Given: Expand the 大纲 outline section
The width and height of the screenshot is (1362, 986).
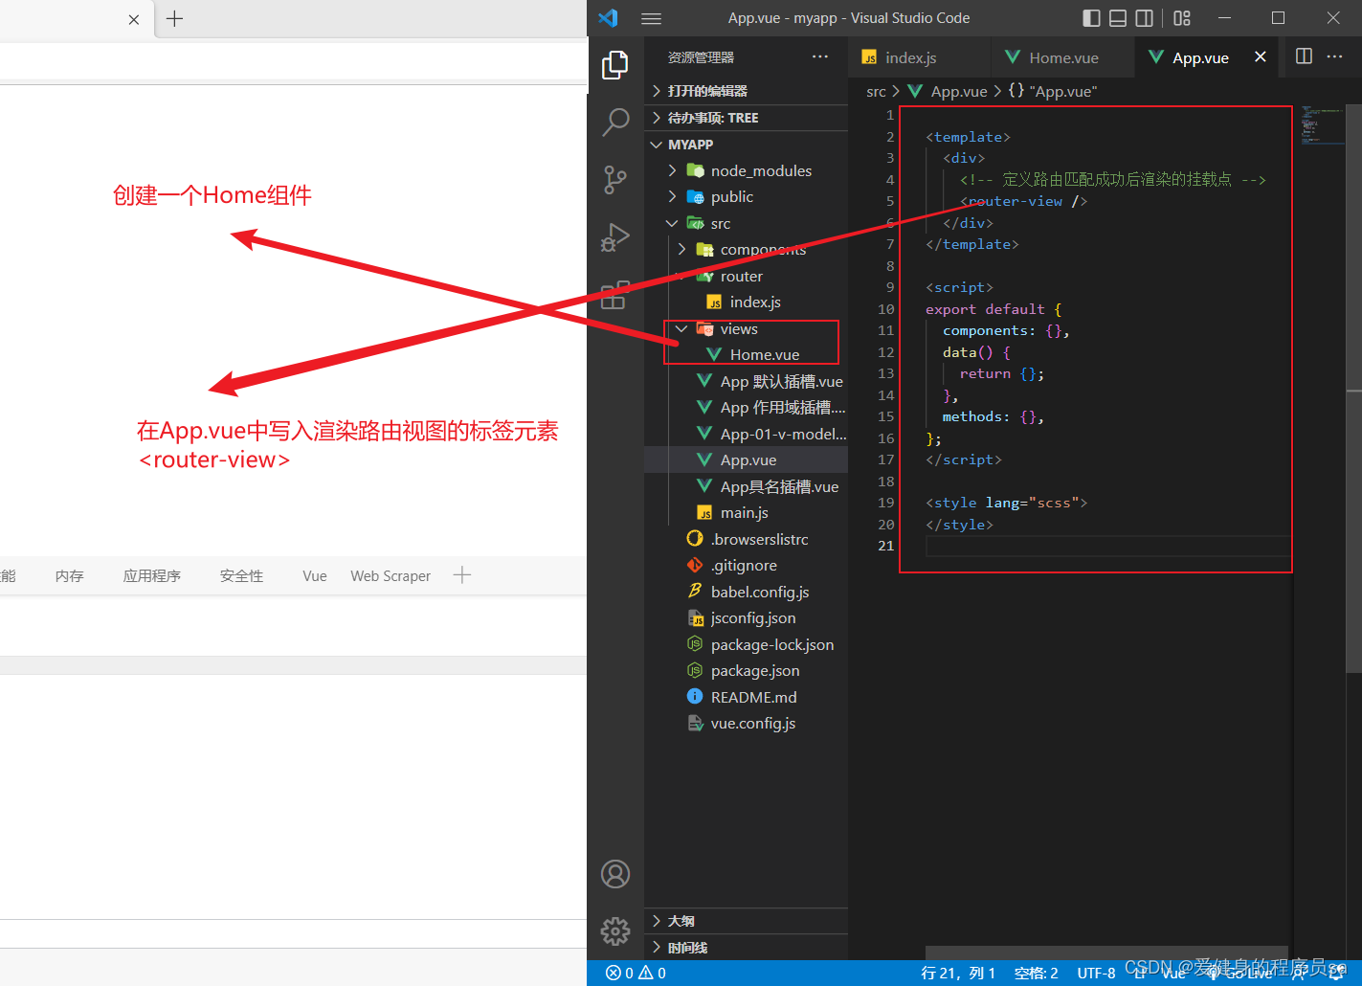Looking at the screenshot, I should coord(746,921).
